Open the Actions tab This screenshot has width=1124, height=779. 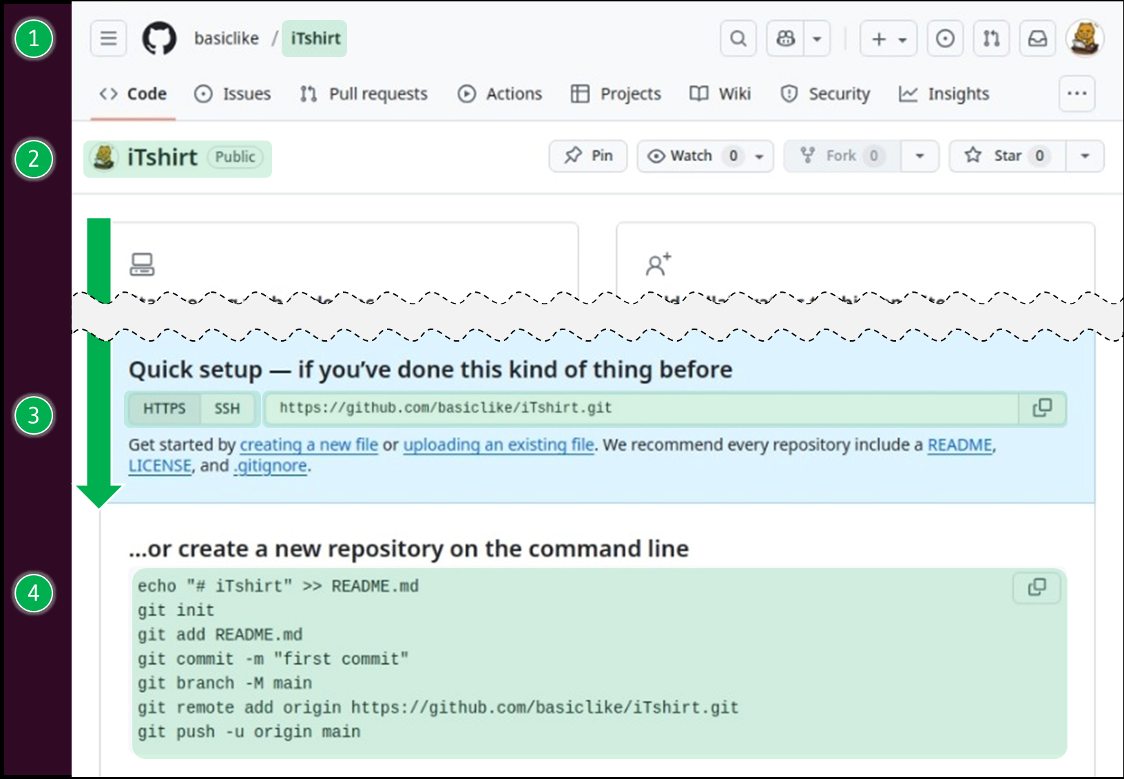(500, 94)
